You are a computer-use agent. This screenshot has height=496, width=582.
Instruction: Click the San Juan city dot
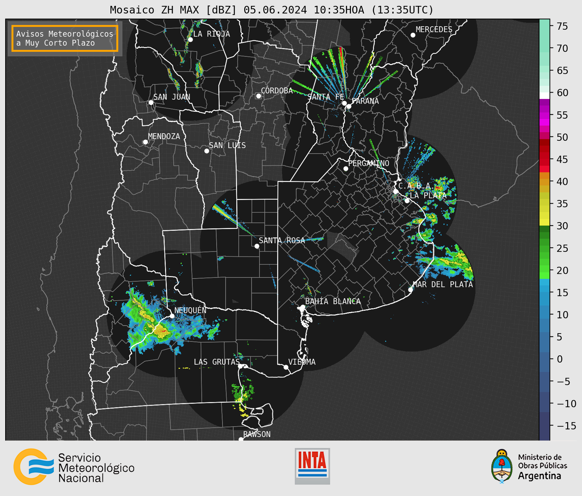[x=151, y=102]
